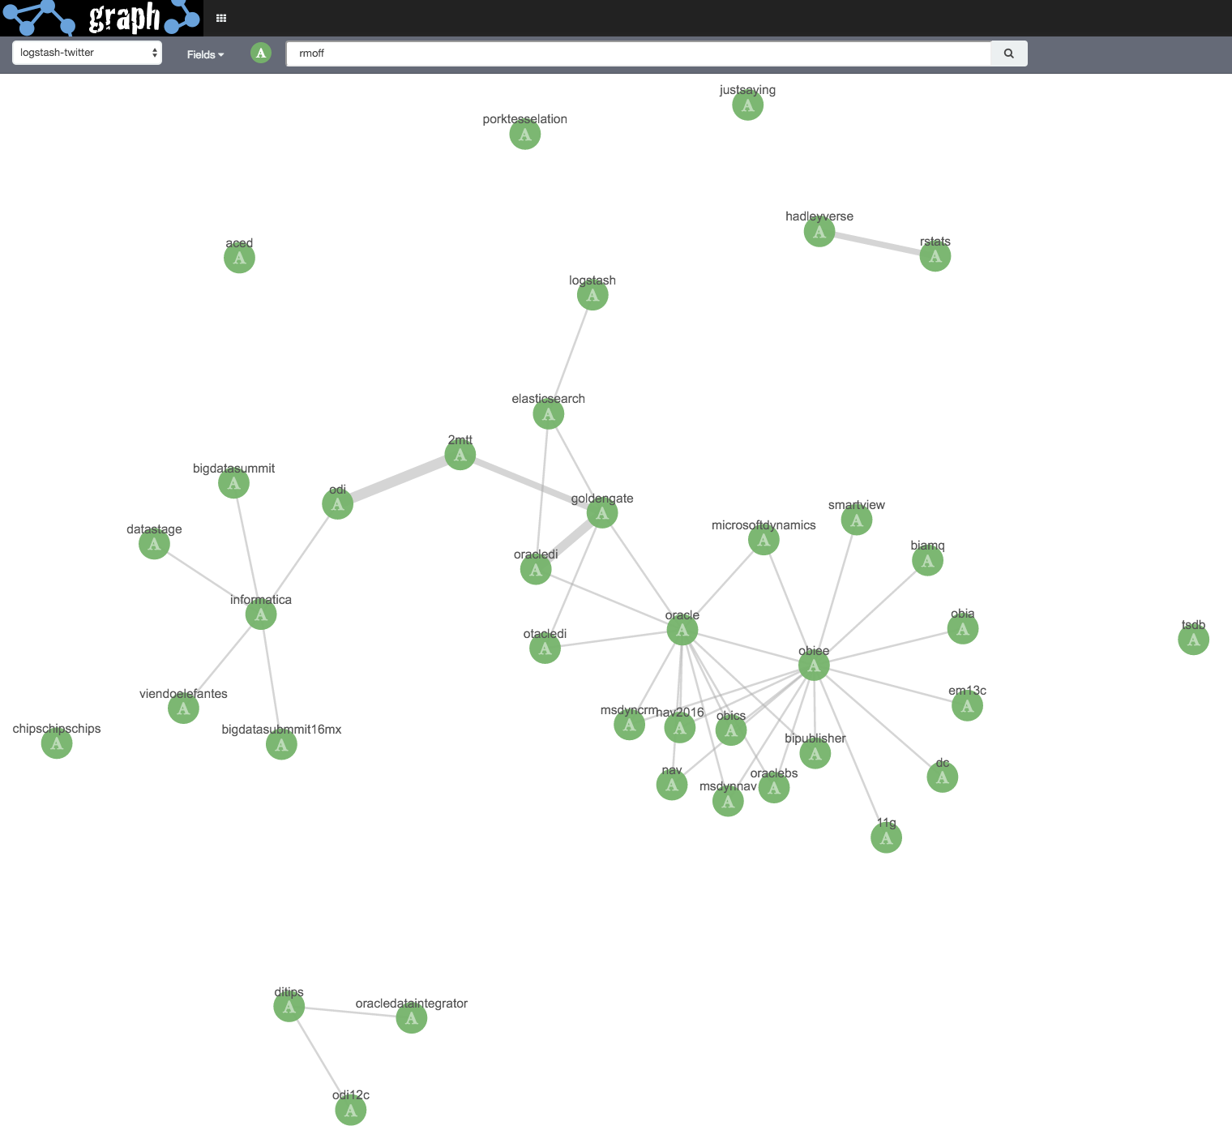Open the logstash-twitter index selector
This screenshot has height=1143, width=1232.
[86, 53]
